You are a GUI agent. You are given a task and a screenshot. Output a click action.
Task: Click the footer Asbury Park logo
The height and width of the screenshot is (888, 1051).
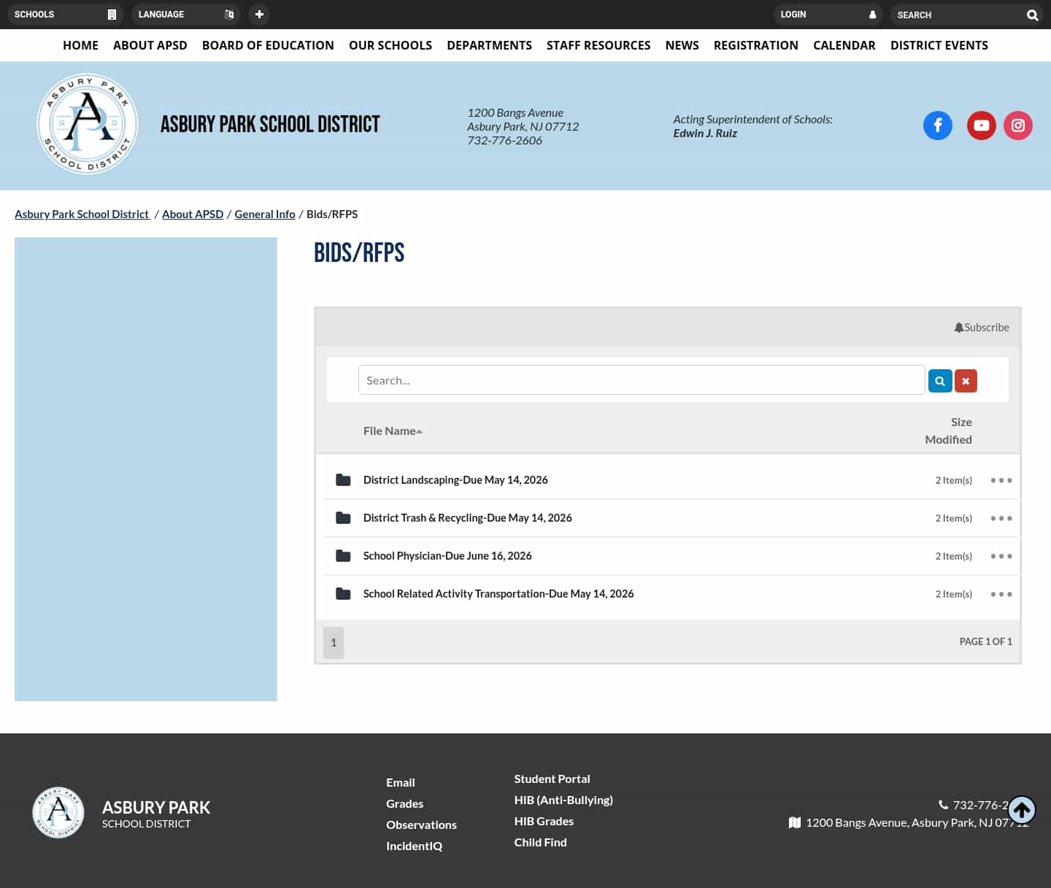click(x=58, y=812)
